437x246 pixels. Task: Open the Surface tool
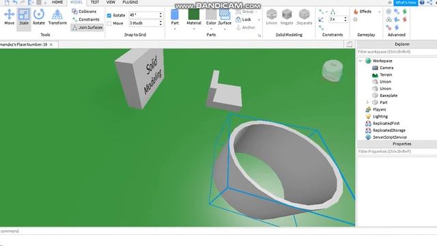(x=225, y=16)
